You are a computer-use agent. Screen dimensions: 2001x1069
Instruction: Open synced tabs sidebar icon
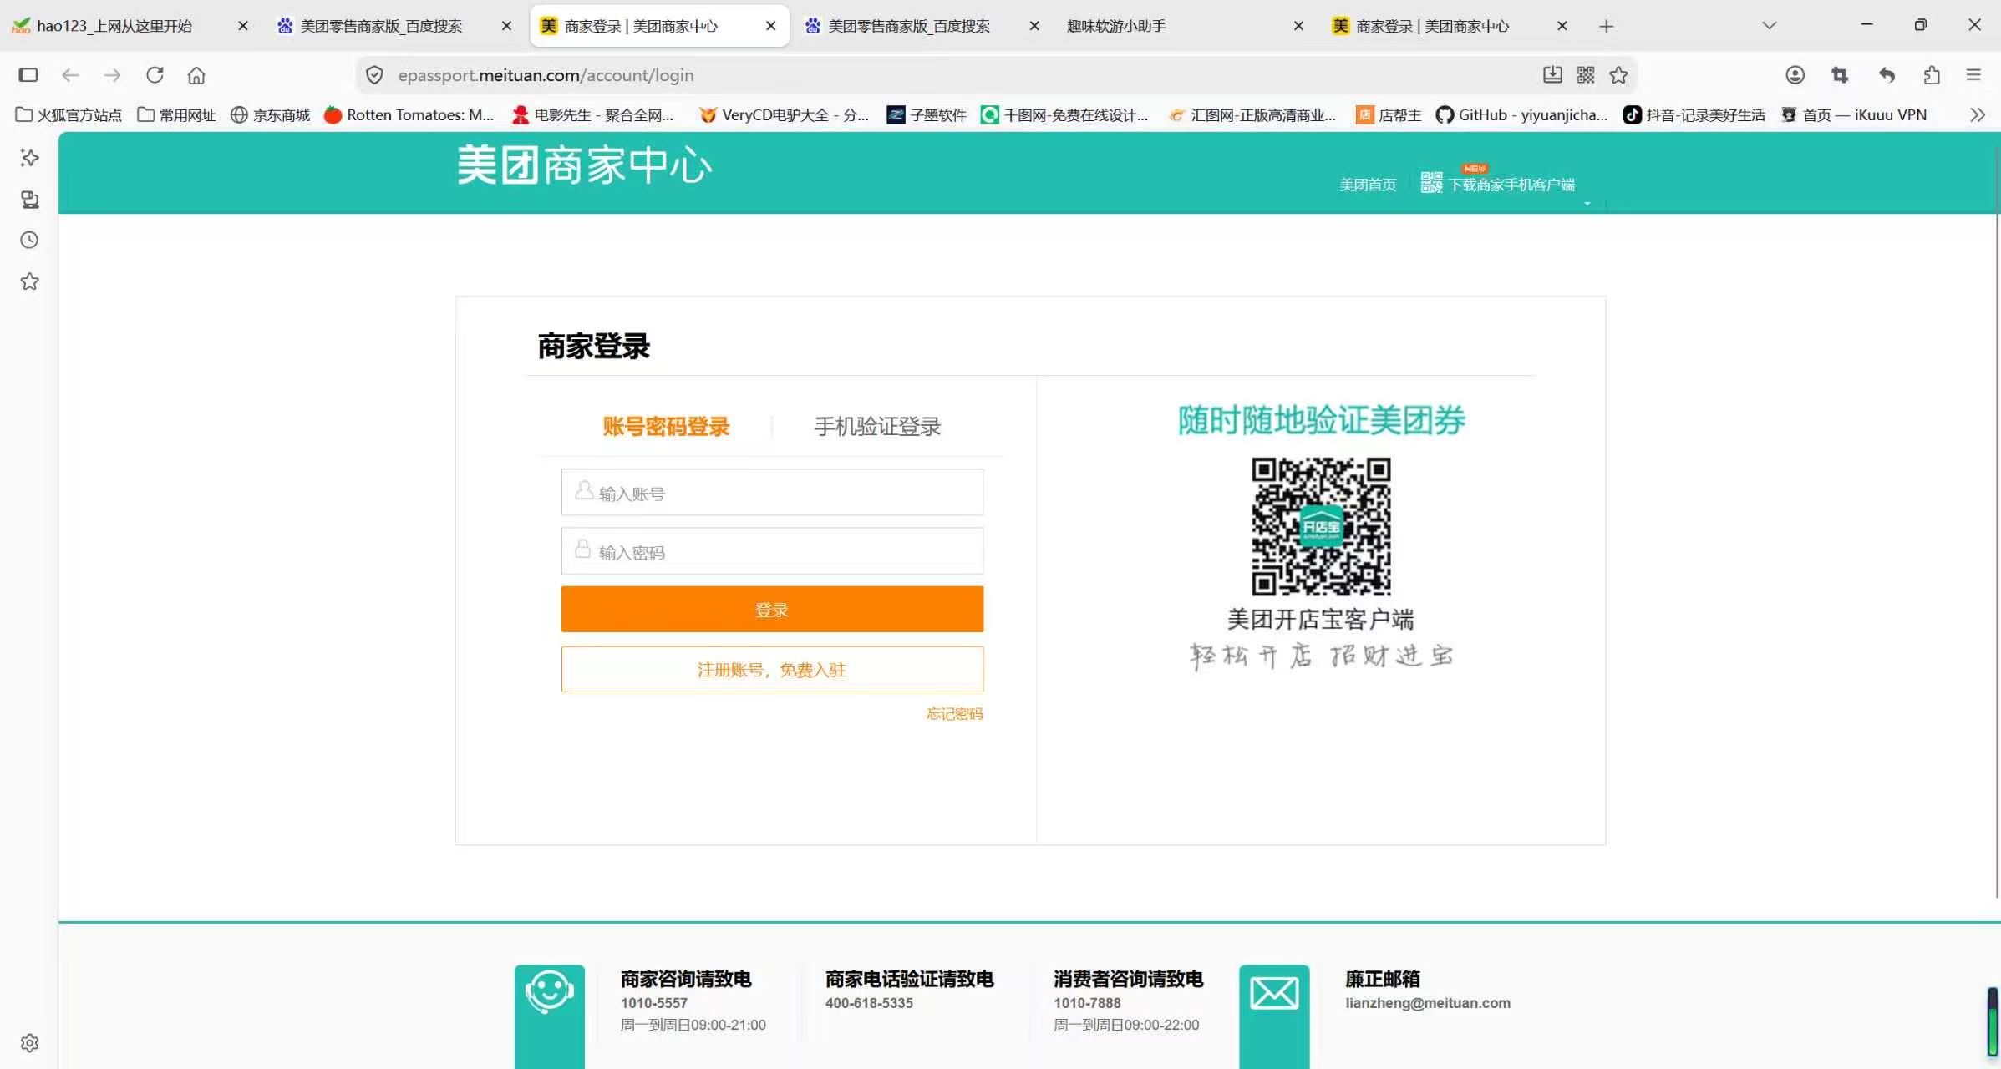point(29,200)
